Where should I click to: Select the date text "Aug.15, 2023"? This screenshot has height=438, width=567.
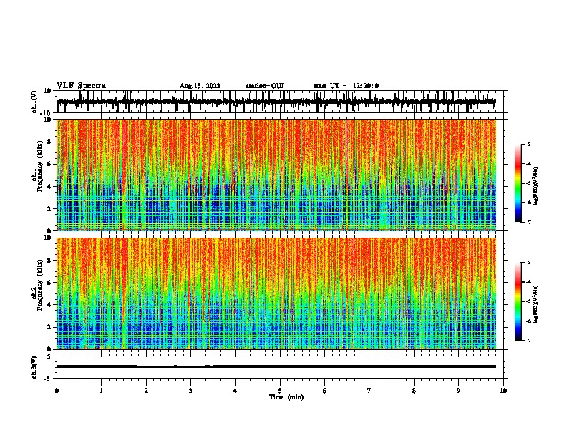pyautogui.click(x=200, y=86)
